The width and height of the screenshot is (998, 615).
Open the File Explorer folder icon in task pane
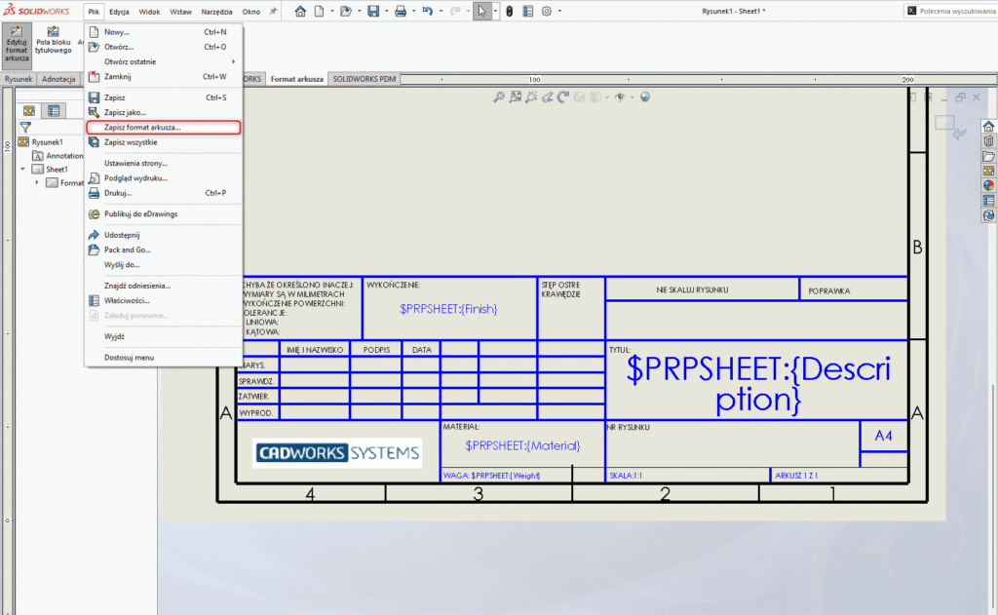(988, 156)
